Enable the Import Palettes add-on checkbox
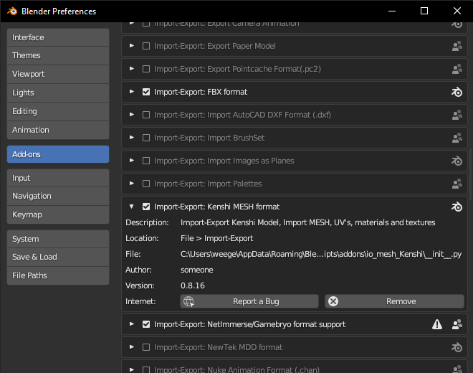This screenshot has width=473, height=373. tap(146, 184)
